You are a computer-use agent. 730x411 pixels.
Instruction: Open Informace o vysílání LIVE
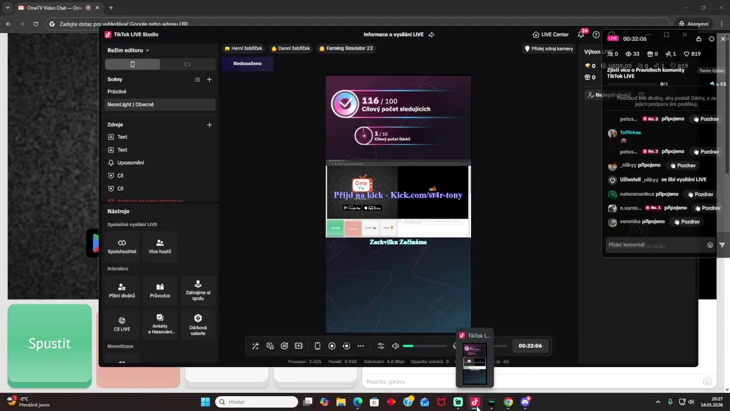(x=394, y=34)
